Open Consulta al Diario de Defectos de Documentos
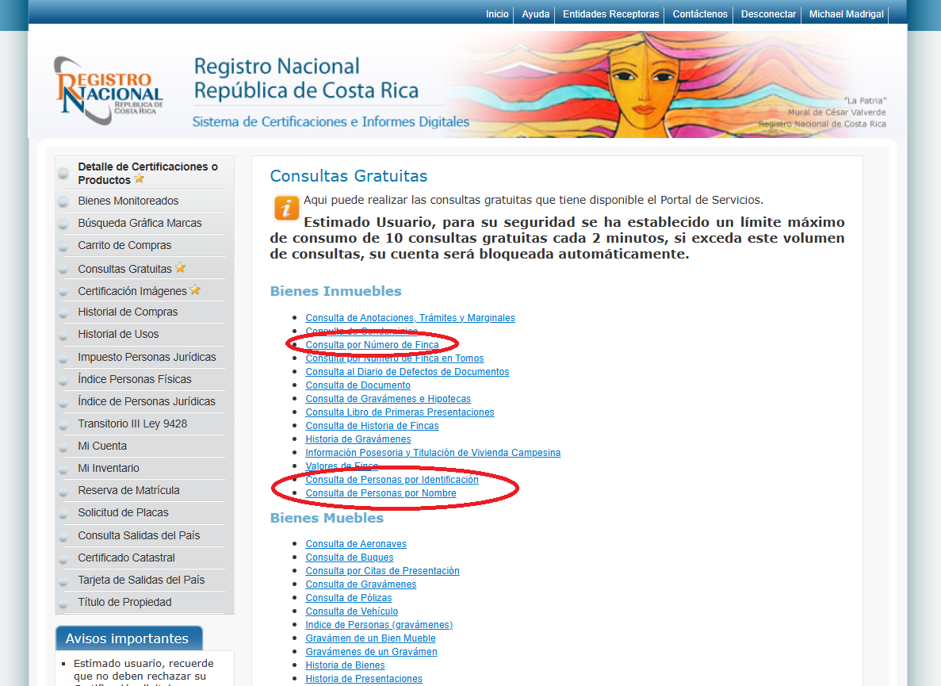 407,371
